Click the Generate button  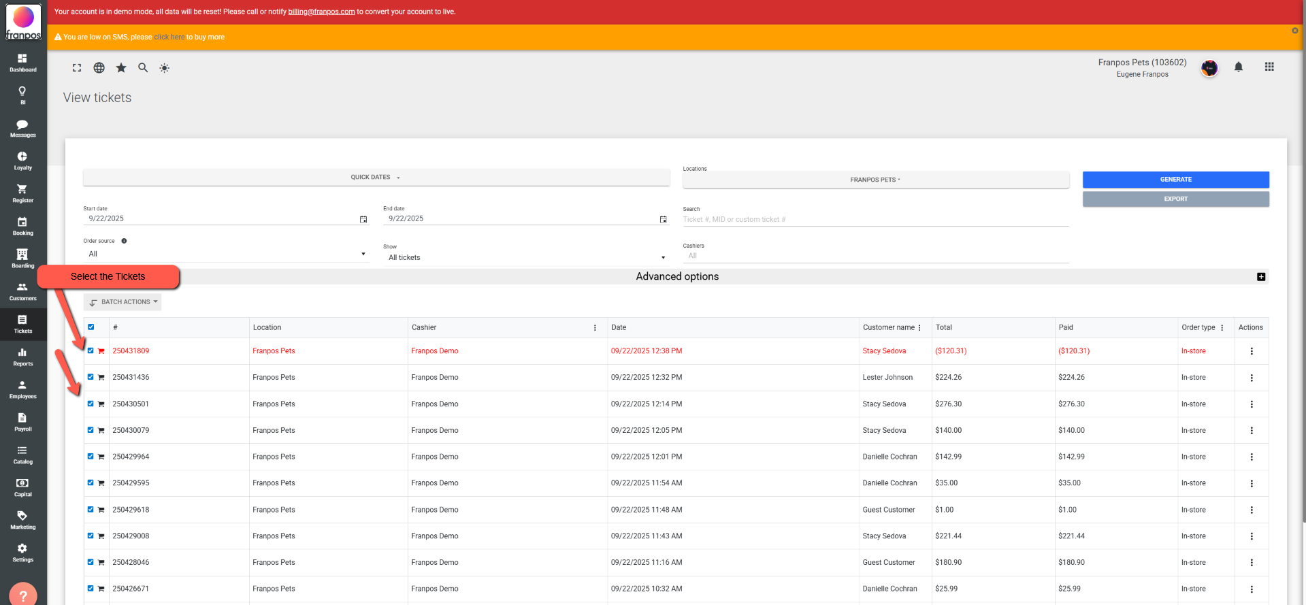(x=1175, y=180)
